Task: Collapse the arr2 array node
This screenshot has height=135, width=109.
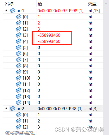Action: [x=6, y=108]
